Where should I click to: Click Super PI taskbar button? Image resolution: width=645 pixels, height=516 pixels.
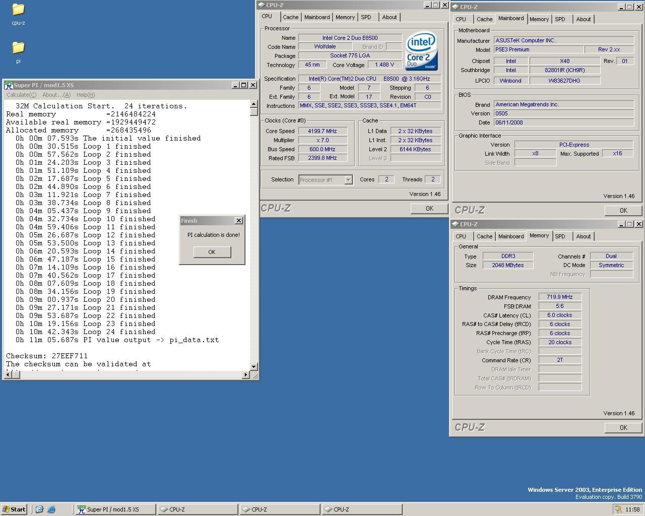click(x=115, y=509)
